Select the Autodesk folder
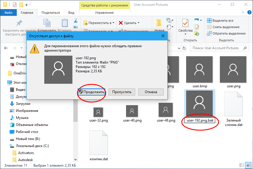Image resolution: width=253 pixels, height=169 pixels. click(23, 160)
